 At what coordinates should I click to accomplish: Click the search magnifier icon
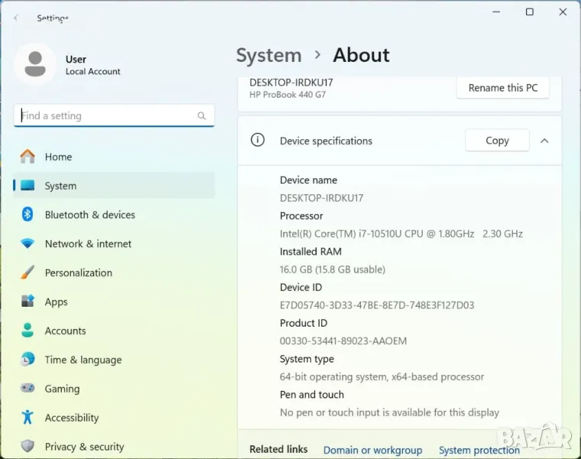tap(202, 116)
